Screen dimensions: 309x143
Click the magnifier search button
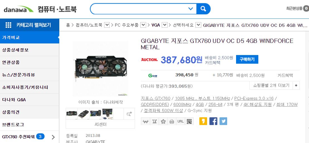[x=203, y=9]
